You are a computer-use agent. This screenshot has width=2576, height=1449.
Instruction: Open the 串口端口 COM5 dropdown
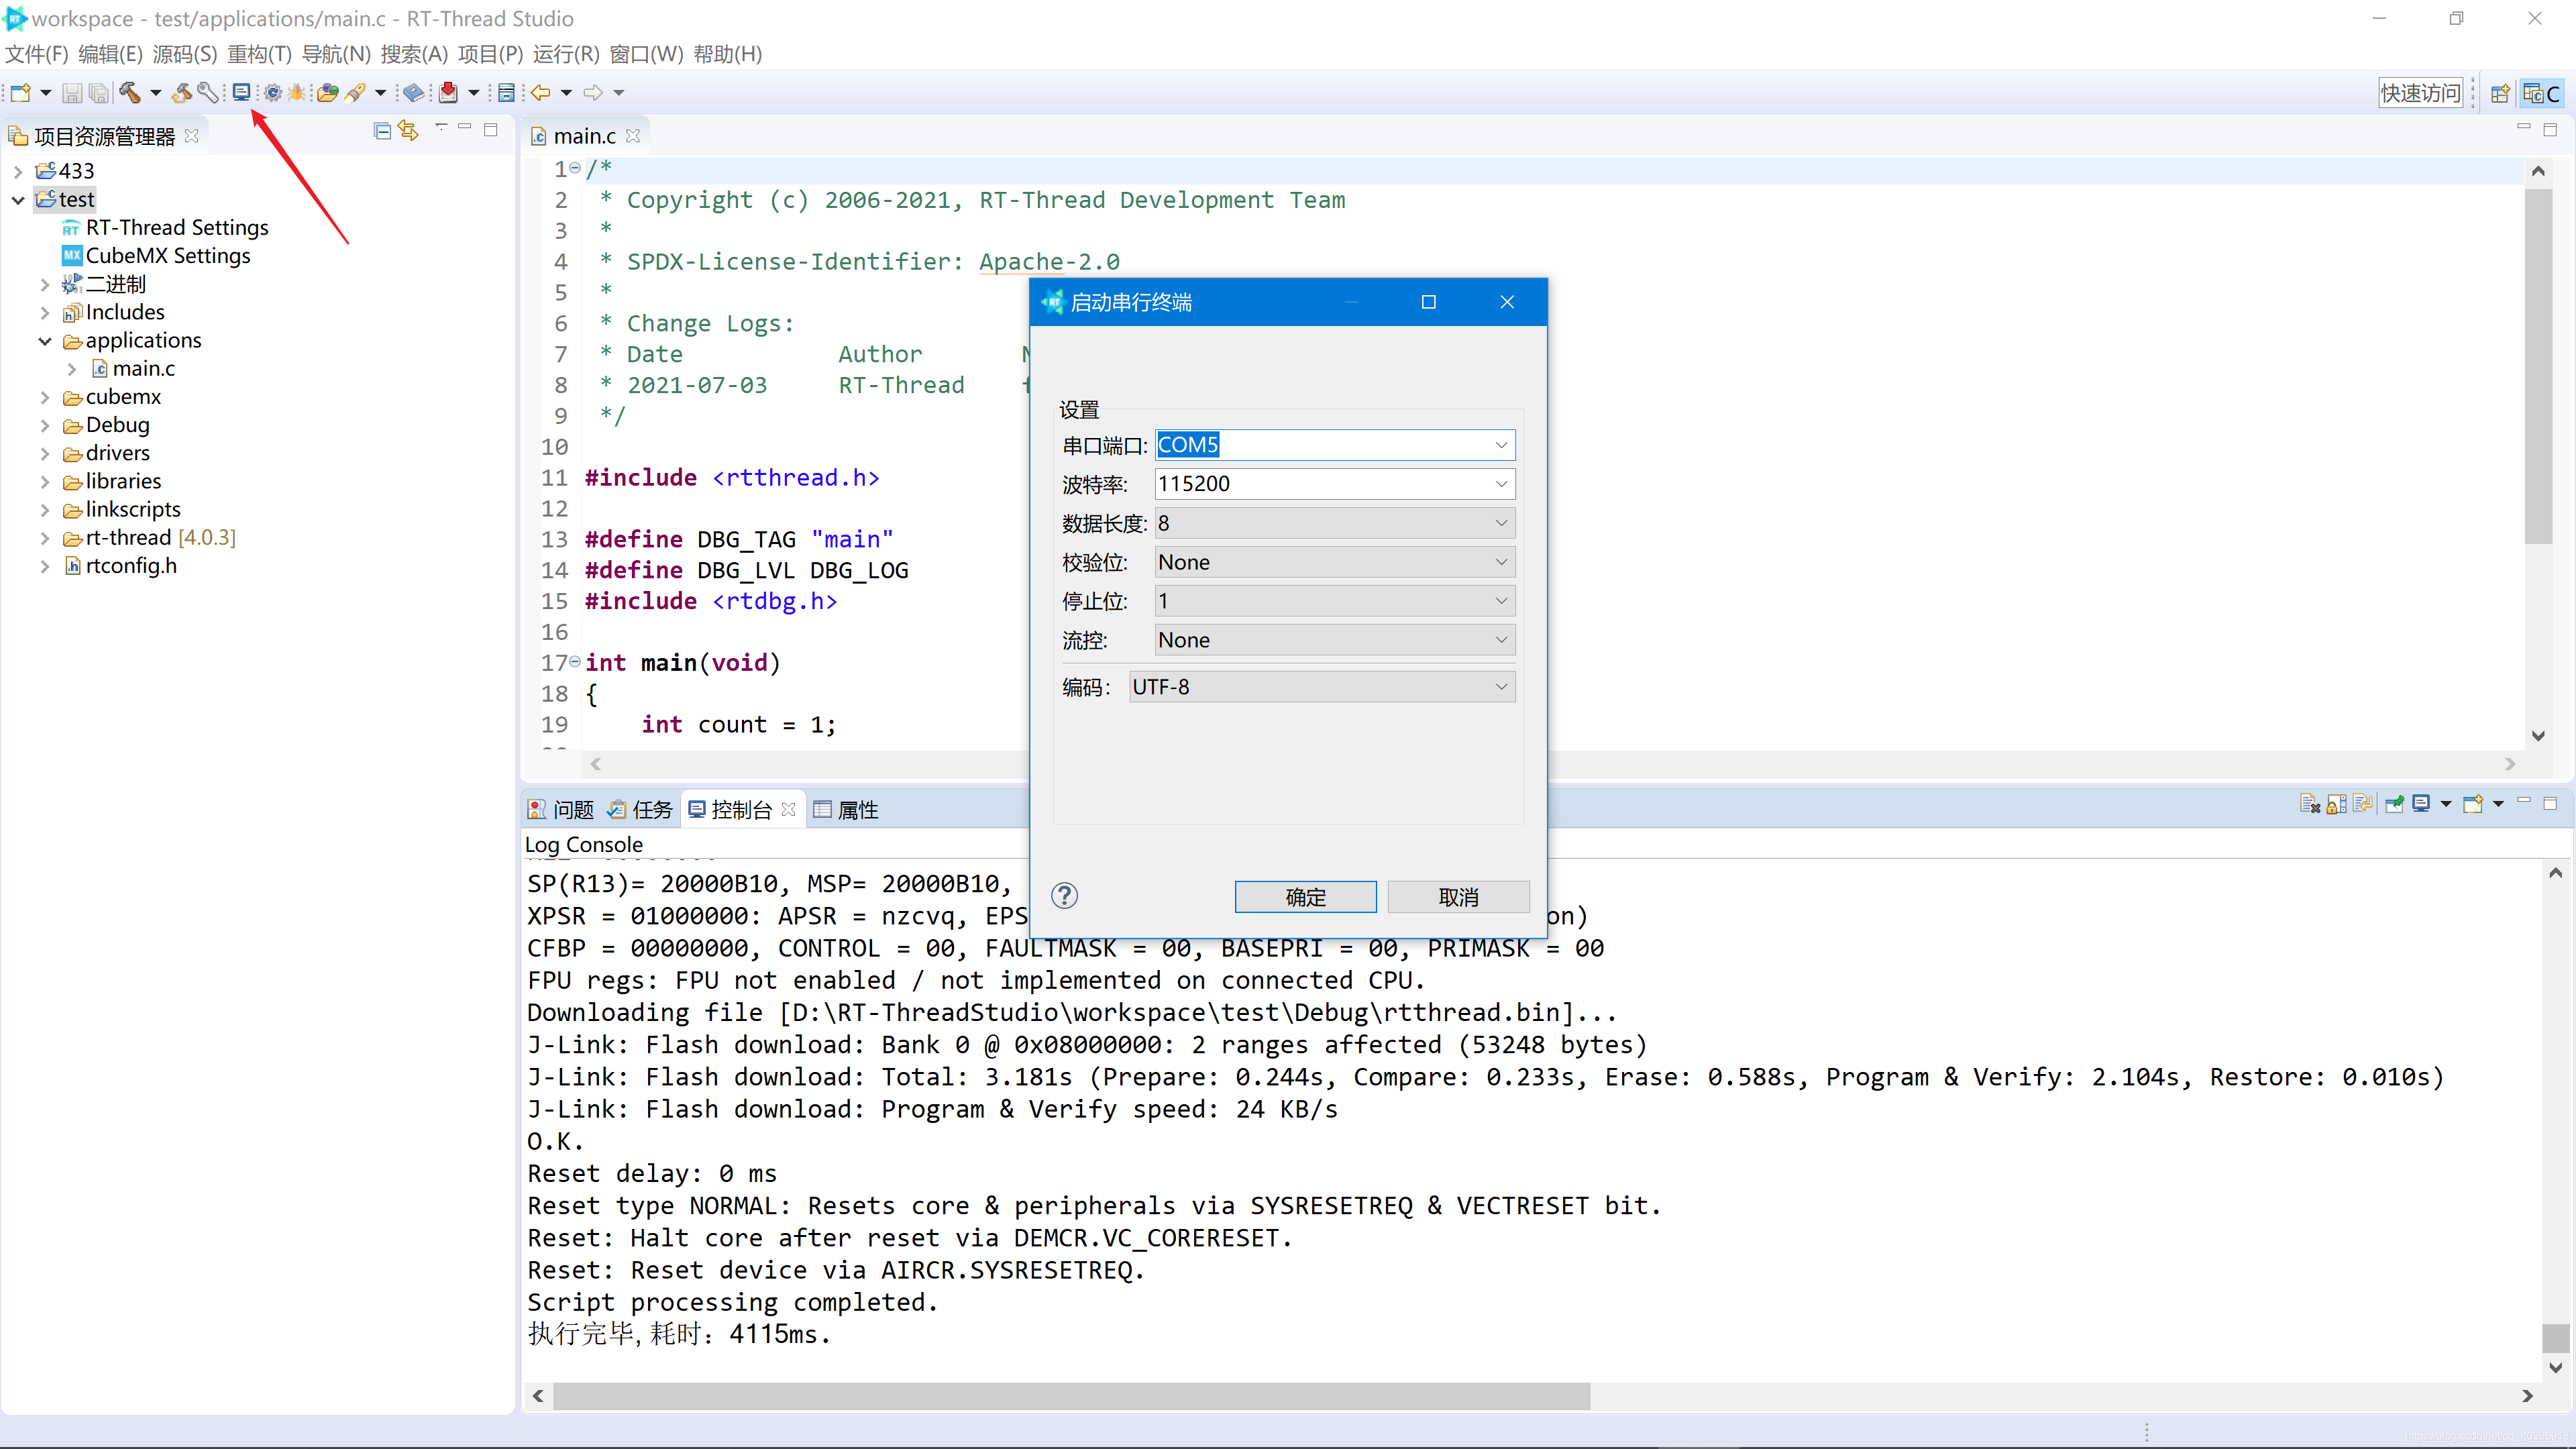coord(1500,445)
